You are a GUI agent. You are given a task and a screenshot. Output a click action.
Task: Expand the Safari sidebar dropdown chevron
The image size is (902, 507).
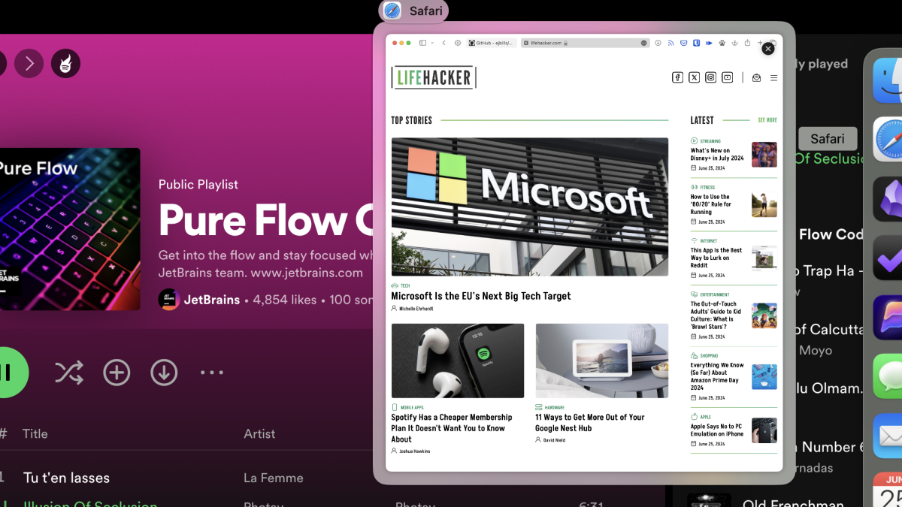432,43
